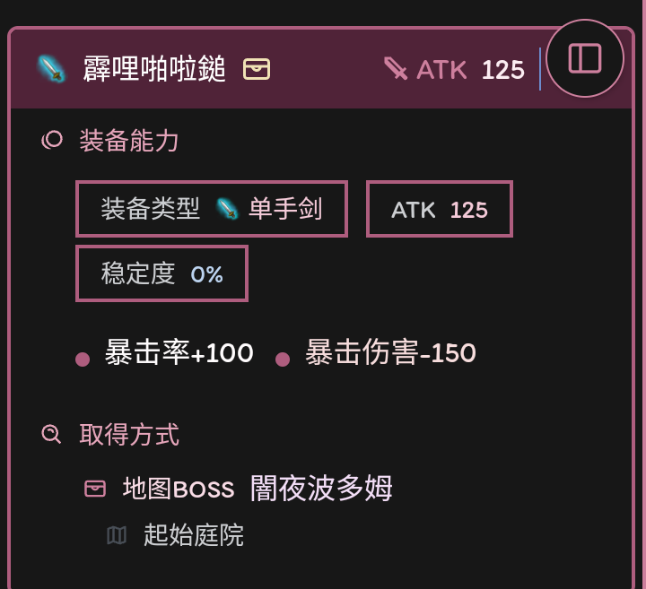The image size is (646, 589).
Task: Click the one-handed sword icon in 装备类型 tag
Action: [x=228, y=209]
